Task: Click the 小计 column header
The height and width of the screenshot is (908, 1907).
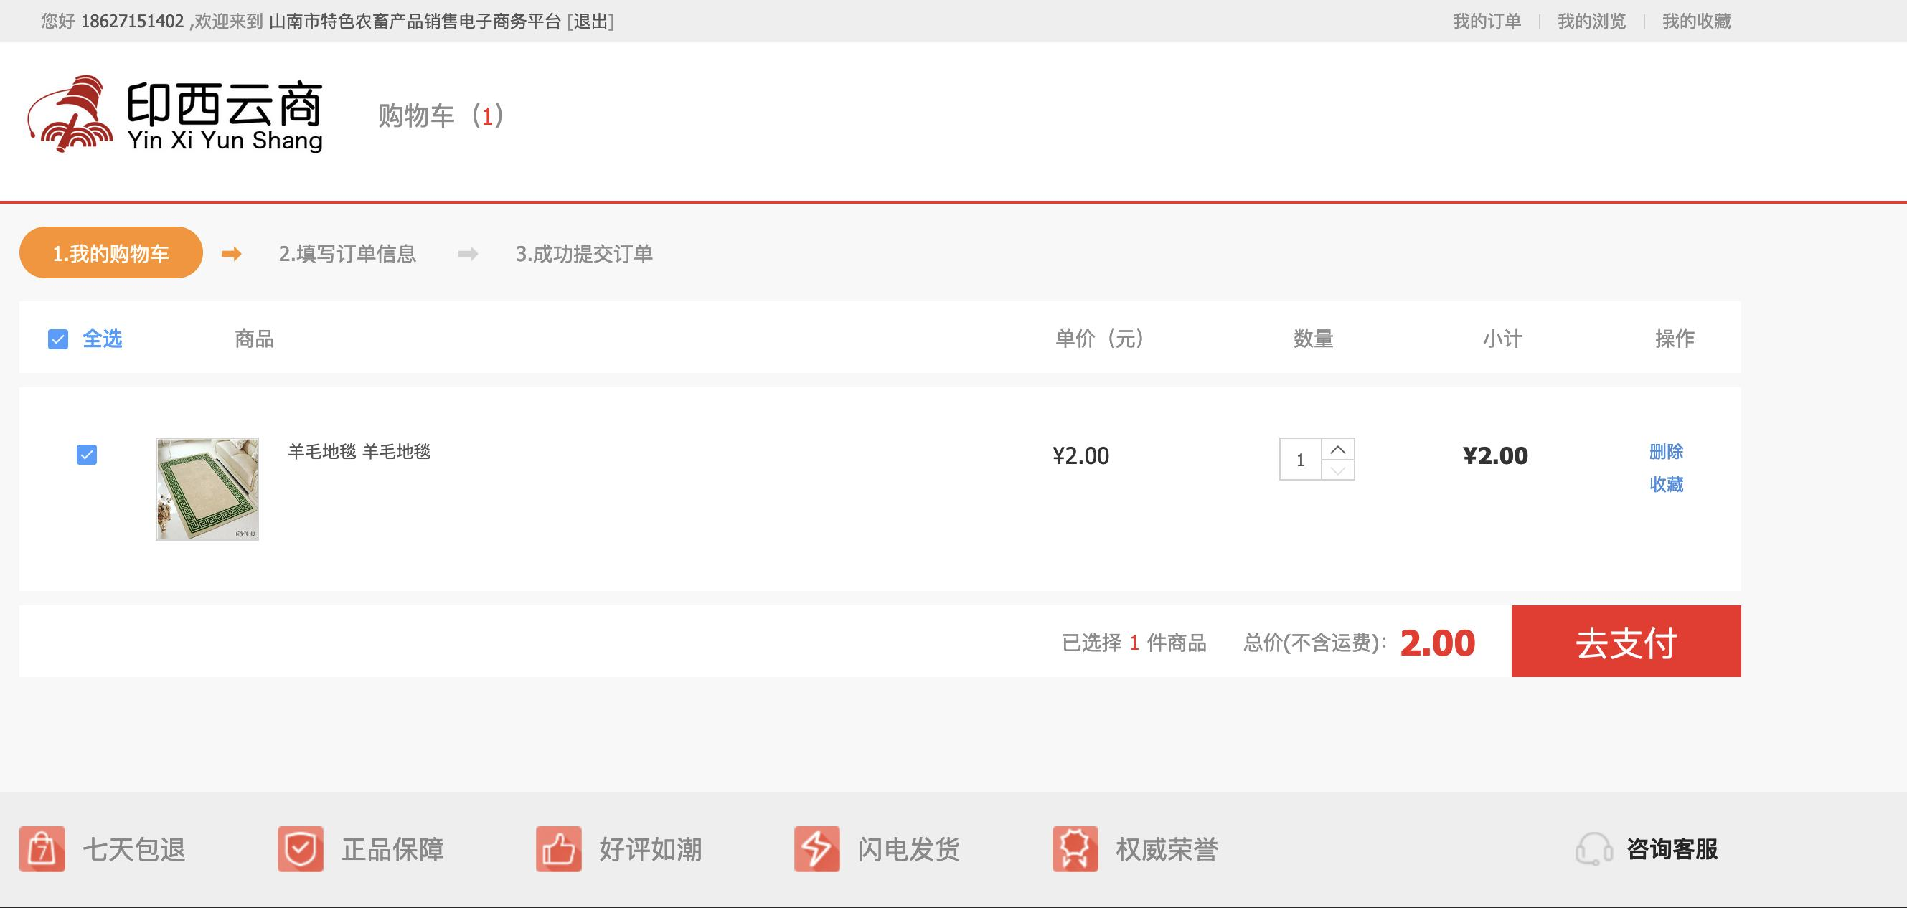Action: point(1502,339)
